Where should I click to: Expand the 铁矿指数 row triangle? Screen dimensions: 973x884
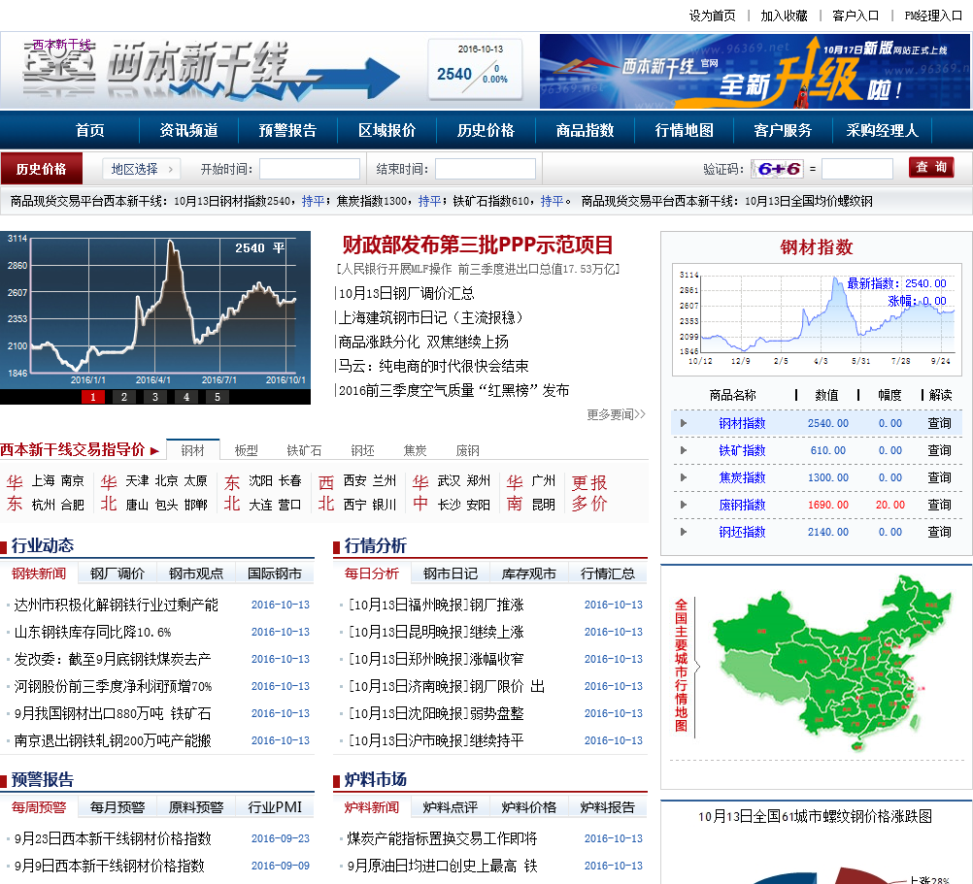coord(684,450)
